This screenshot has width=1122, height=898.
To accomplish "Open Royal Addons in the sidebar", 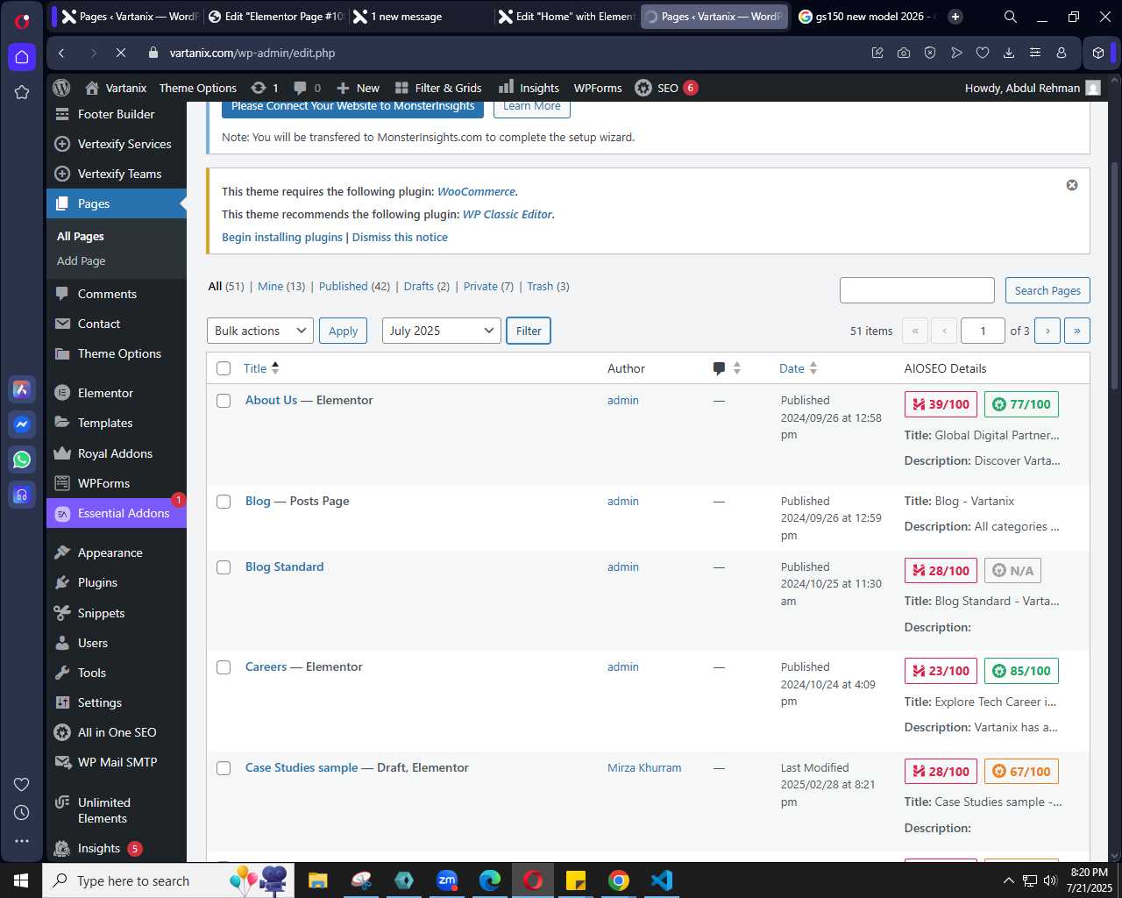I will pyautogui.click(x=115, y=453).
